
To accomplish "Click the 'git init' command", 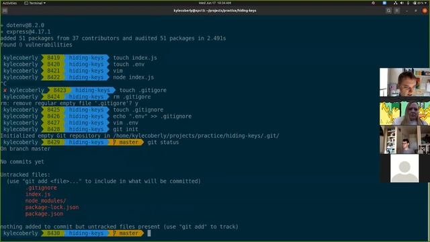I will point(126,129).
